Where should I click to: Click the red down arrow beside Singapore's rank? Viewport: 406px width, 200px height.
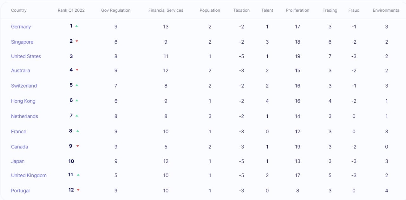tap(77, 41)
